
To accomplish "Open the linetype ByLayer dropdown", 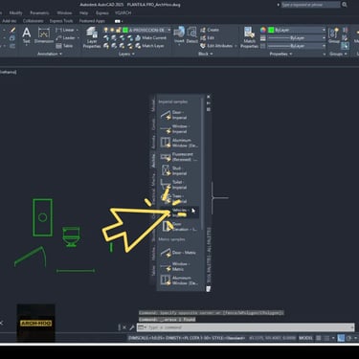I will (x=297, y=46).
